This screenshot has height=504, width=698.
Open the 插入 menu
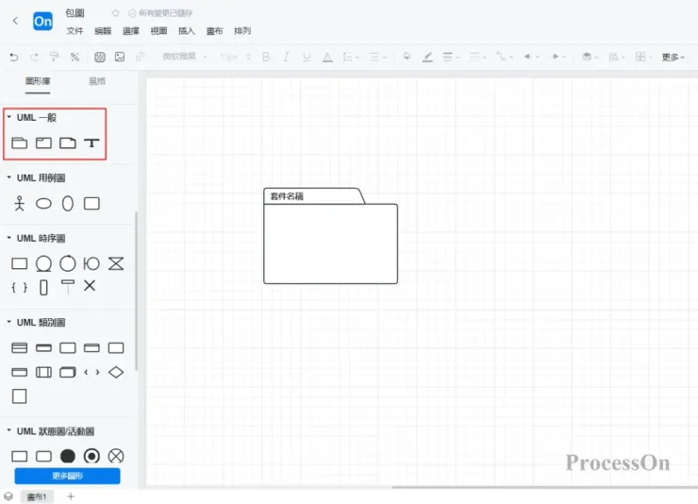click(x=187, y=31)
